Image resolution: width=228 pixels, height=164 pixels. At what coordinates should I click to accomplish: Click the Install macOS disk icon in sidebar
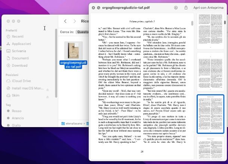click(x=9, y=88)
